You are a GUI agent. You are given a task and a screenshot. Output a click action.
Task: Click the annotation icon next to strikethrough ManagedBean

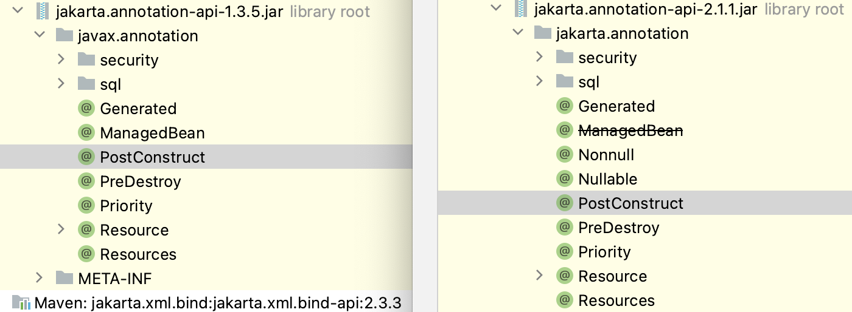(565, 131)
